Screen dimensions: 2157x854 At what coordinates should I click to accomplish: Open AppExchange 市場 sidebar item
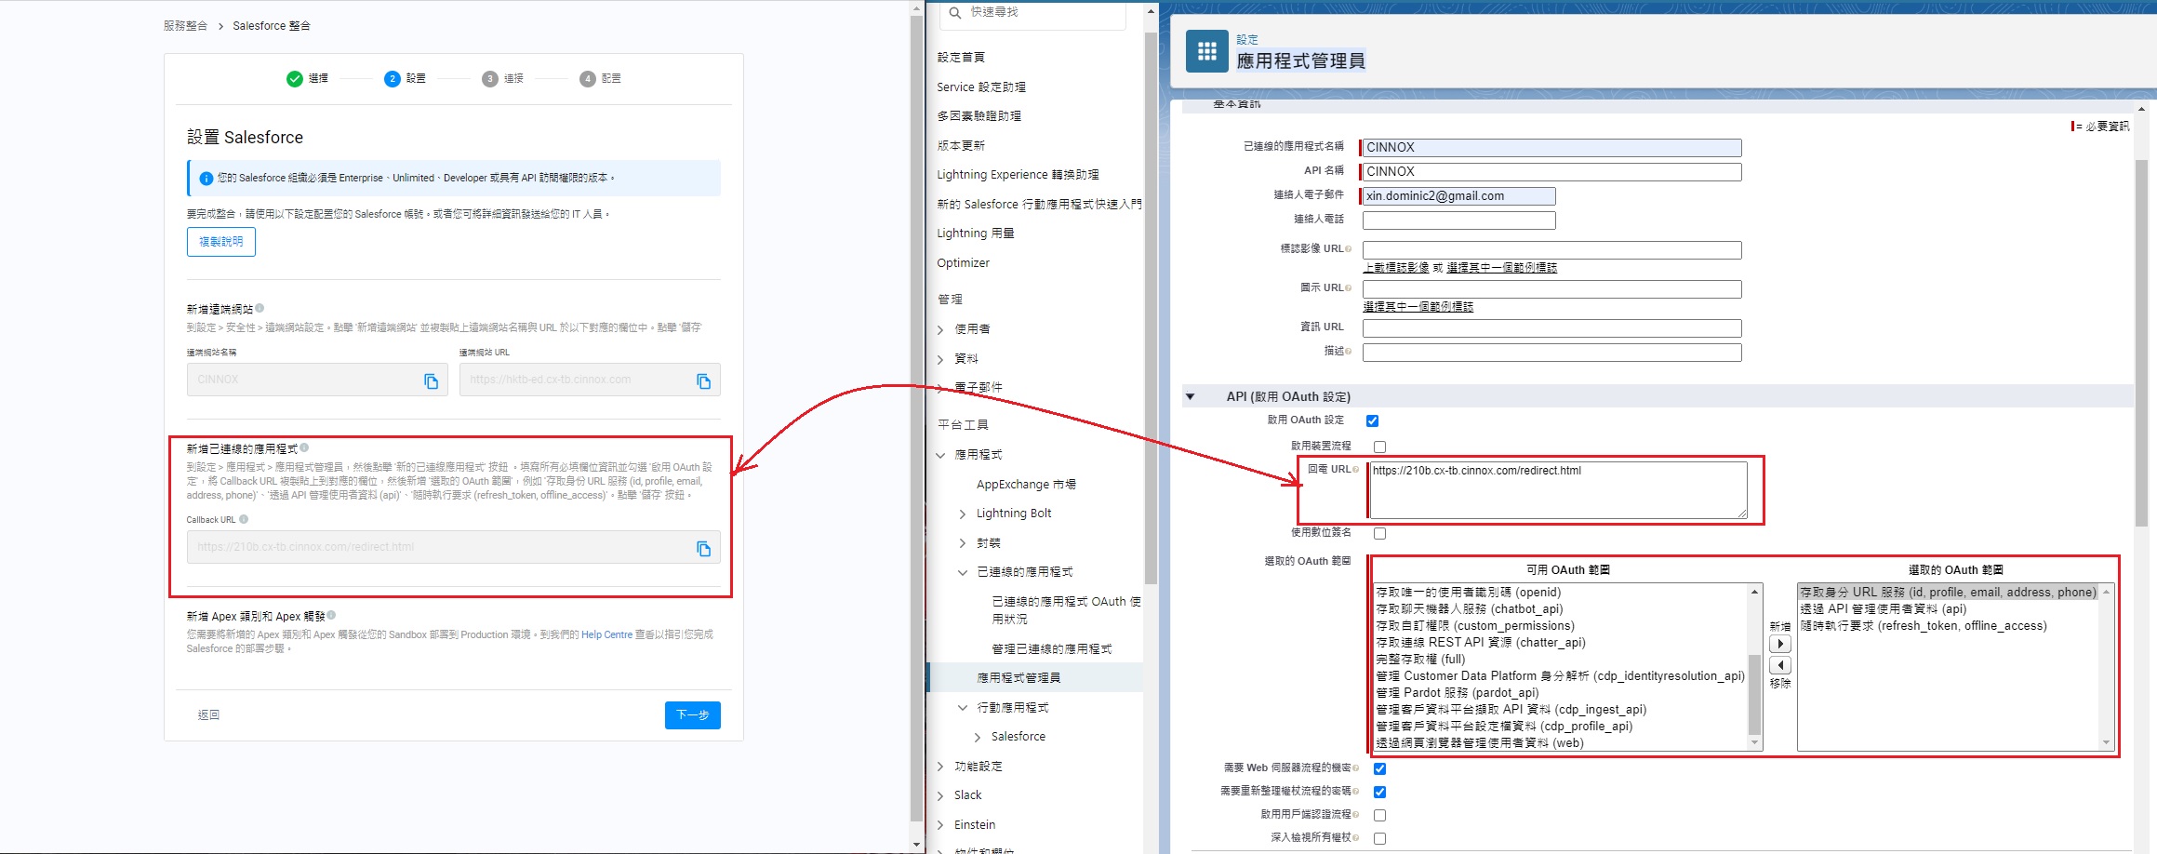pyautogui.click(x=1026, y=485)
